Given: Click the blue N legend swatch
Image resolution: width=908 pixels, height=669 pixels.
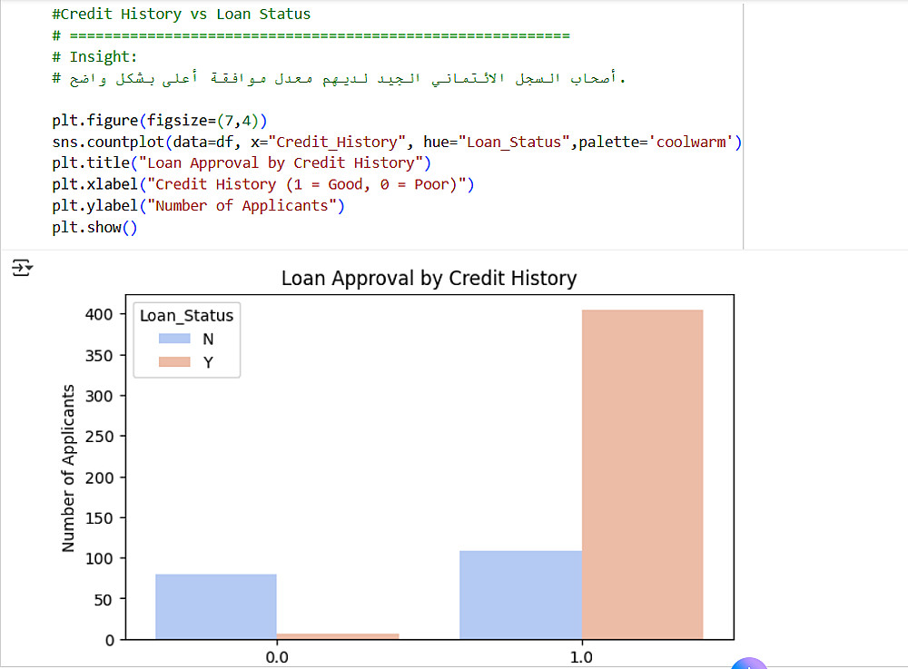Looking at the screenshot, I should pos(174,339).
